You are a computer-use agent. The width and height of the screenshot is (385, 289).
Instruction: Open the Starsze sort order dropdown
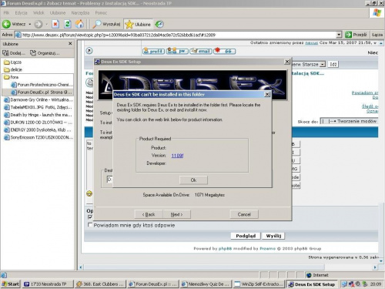[323, 64]
